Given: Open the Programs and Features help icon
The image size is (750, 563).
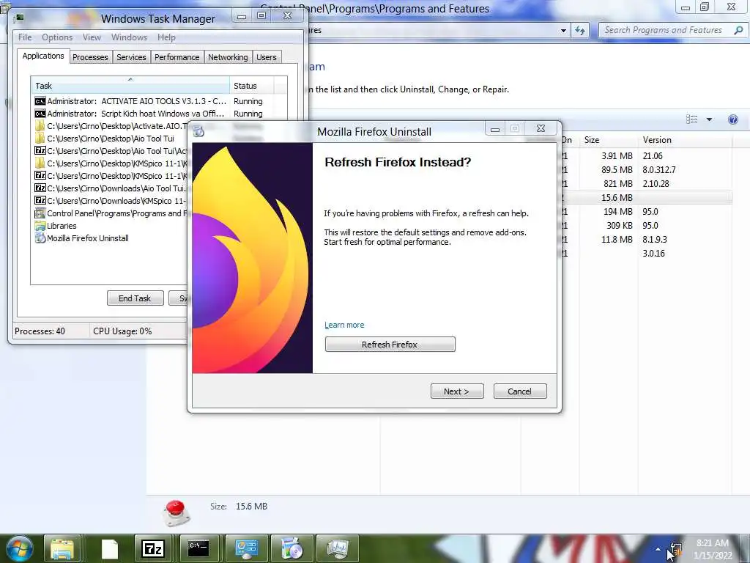Looking at the screenshot, I should coord(732,119).
